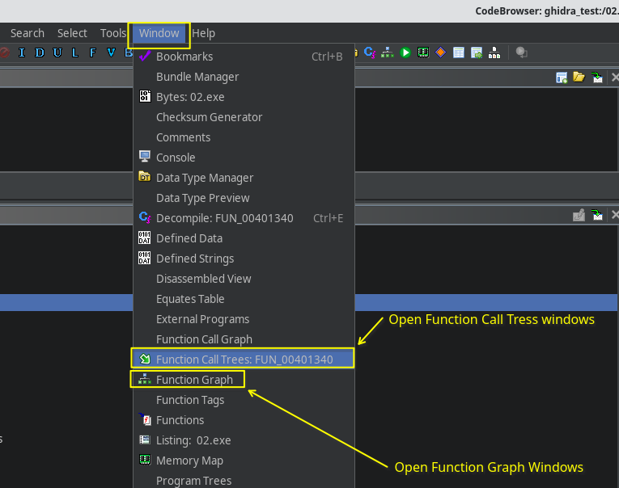This screenshot has height=488, width=619.
Task: Click upper panel green arrow snapshot icon
Action: tap(597, 78)
